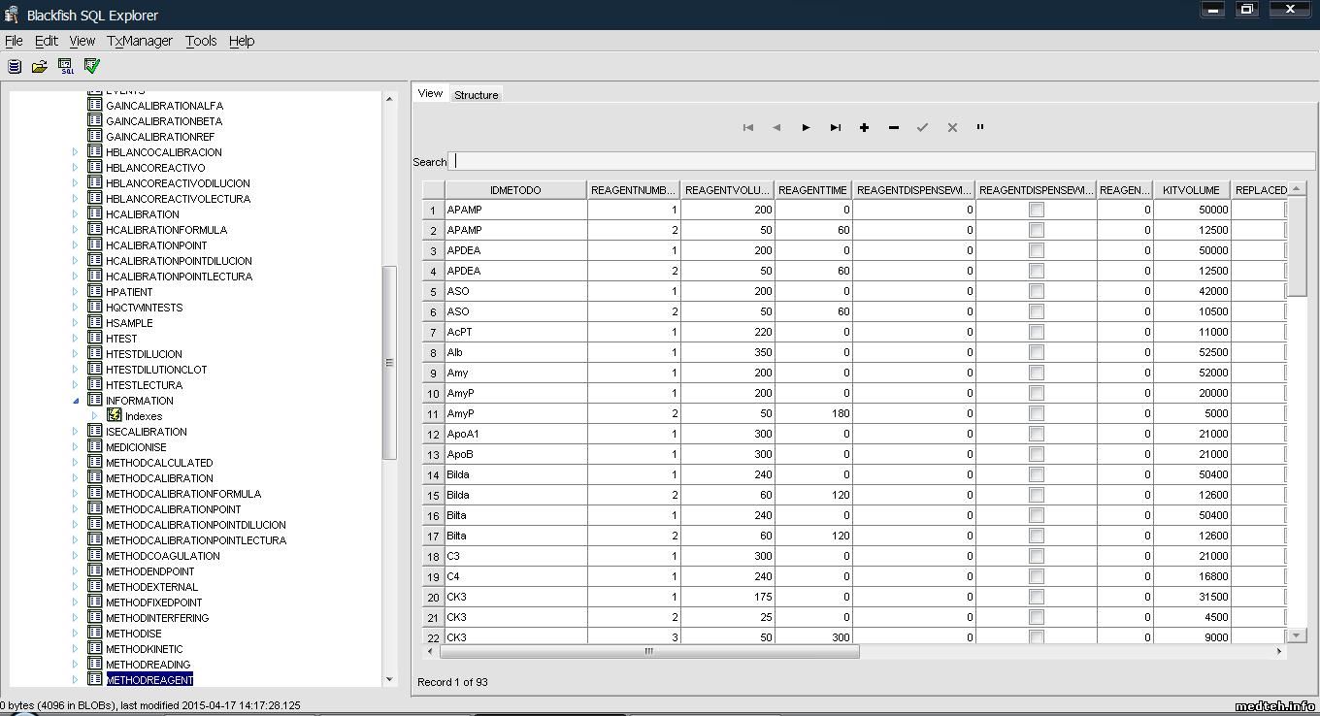Click the green checkmark toolbar icon
Viewport: 1320px width, 716px height.
pos(92,66)
